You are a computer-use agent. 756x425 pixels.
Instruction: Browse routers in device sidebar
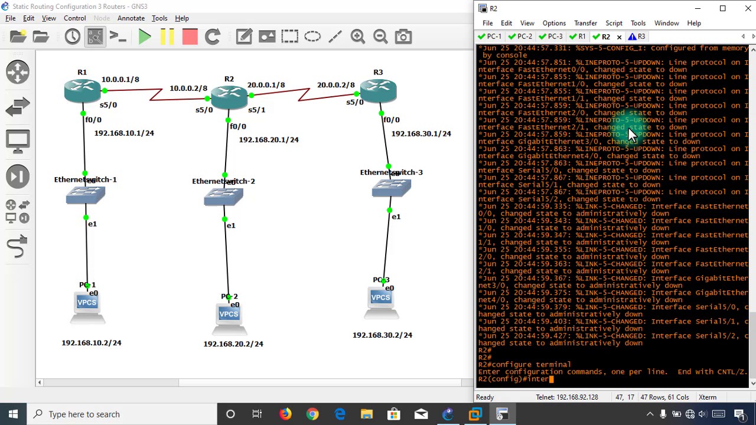[18, 72]
